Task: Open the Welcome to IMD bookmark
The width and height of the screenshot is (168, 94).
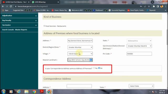Action: (x=76, y=10)
